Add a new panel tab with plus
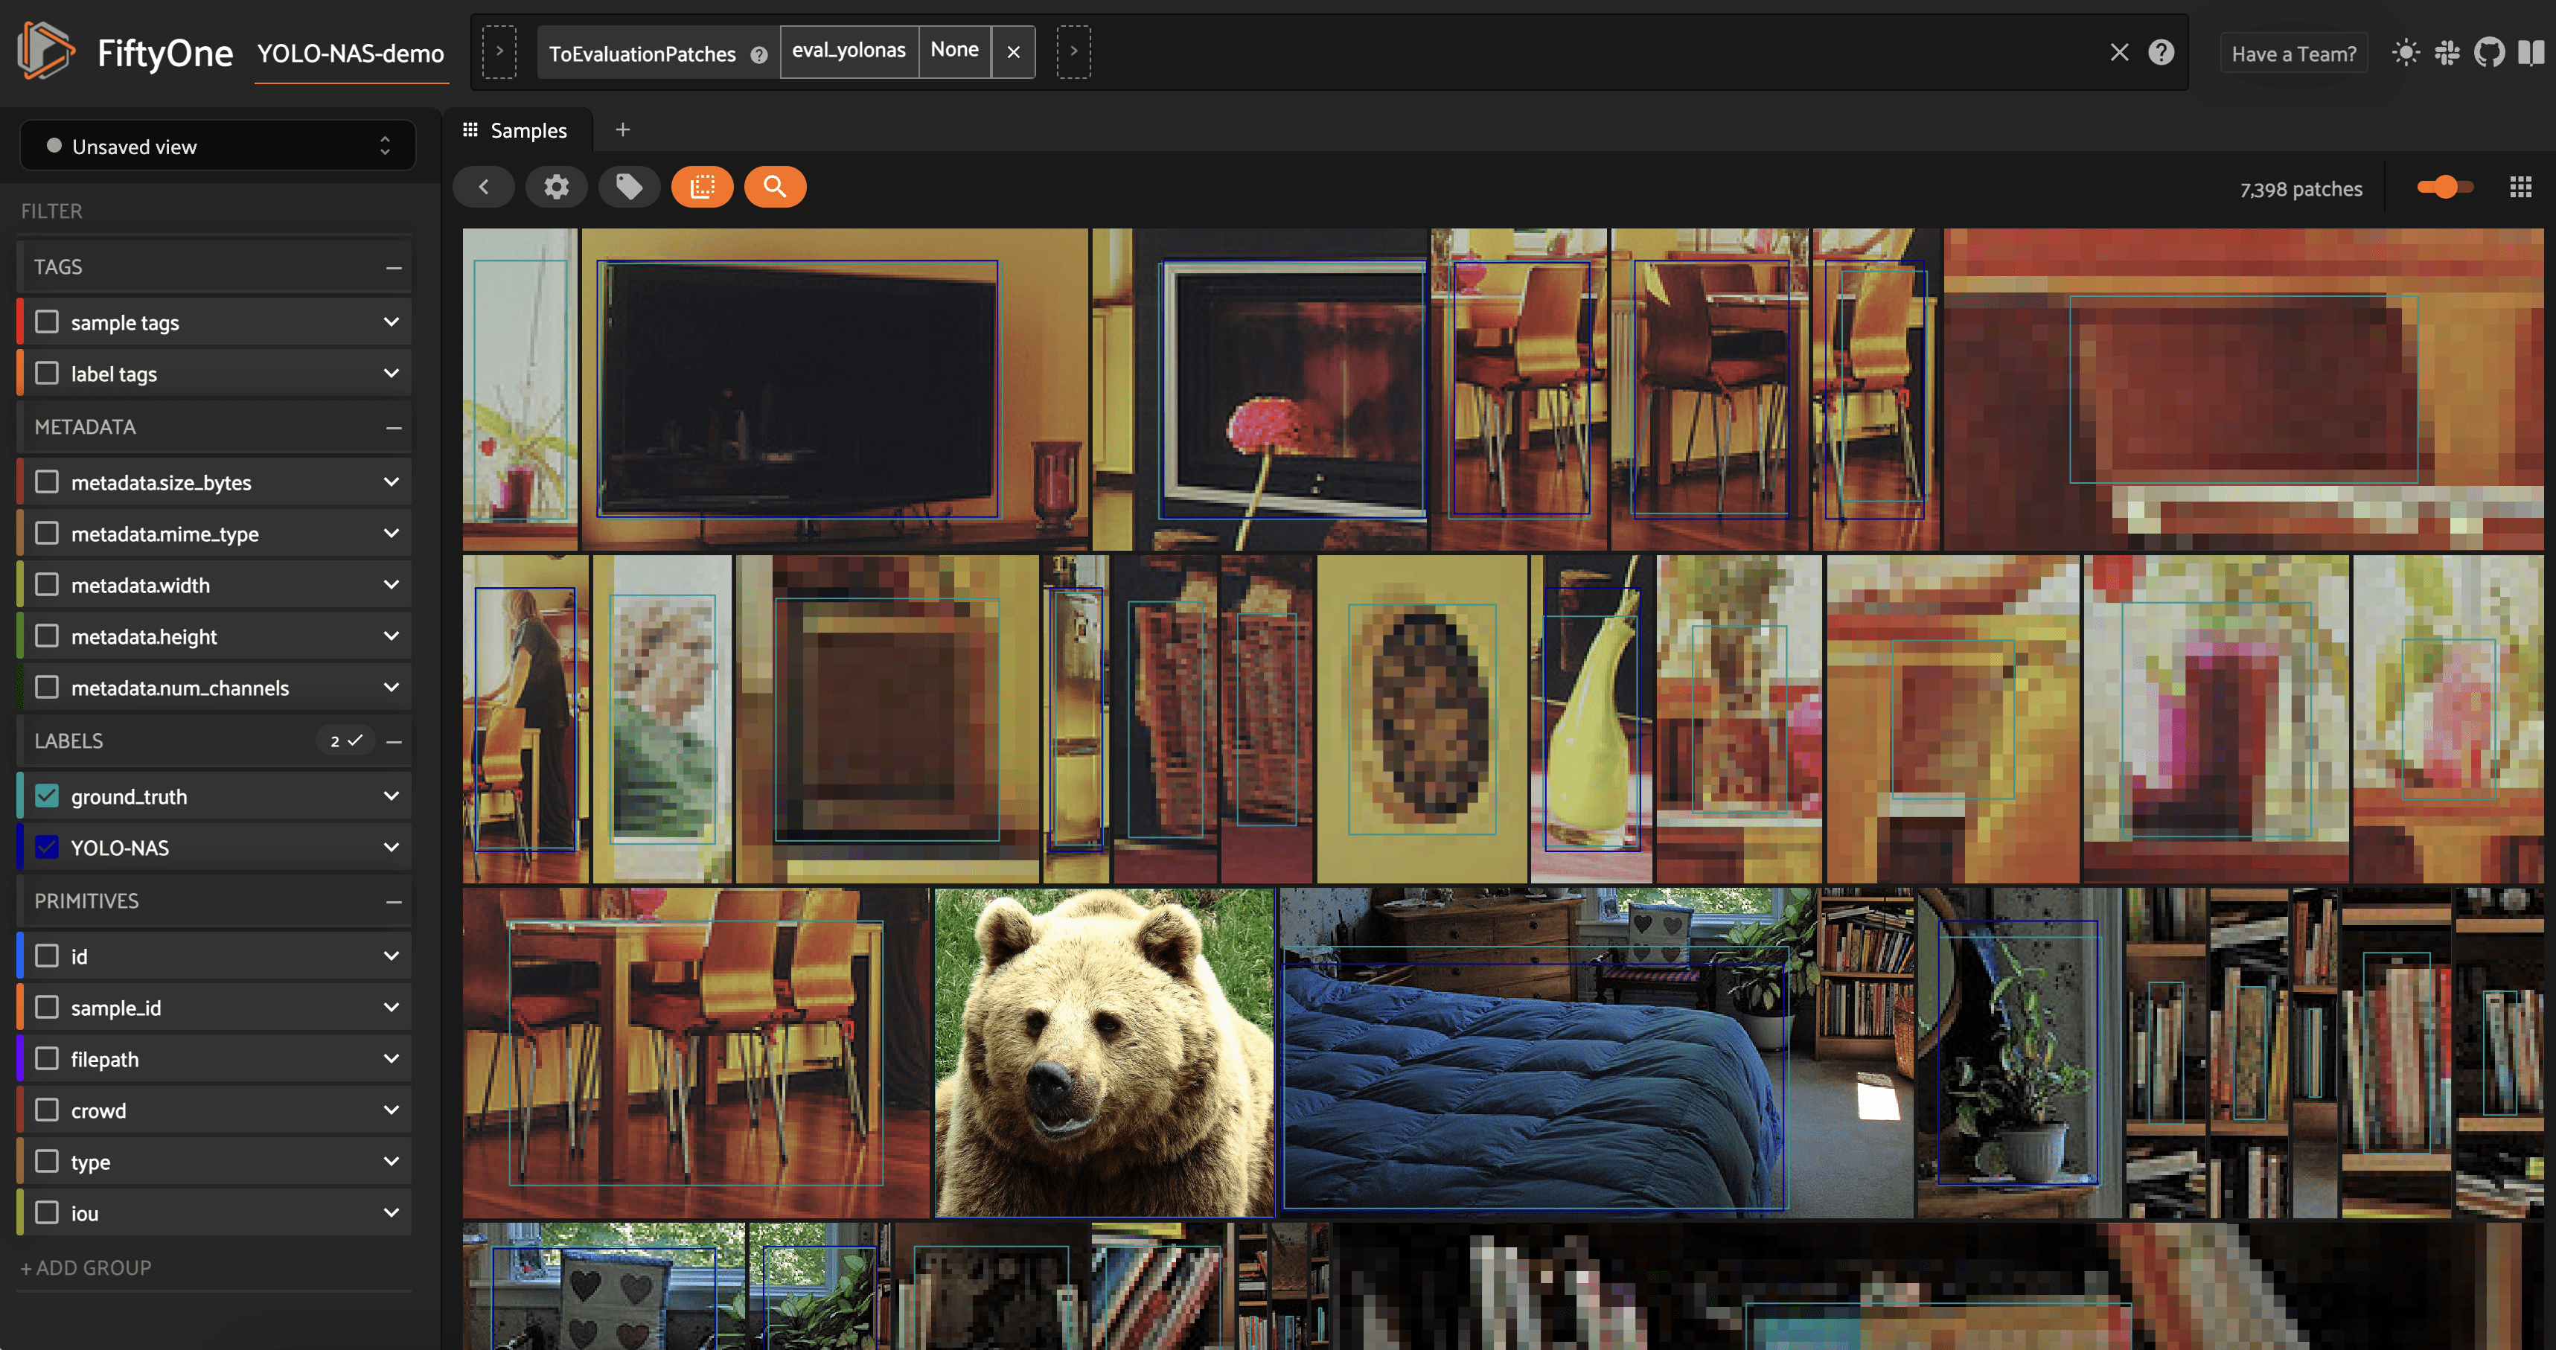The height and width of the screenshot is (1350, 2556). [x=622, y=130]
